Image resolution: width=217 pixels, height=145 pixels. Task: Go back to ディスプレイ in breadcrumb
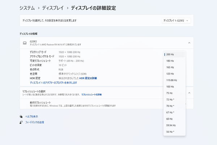pyautogui.click(x=53, y=8)
